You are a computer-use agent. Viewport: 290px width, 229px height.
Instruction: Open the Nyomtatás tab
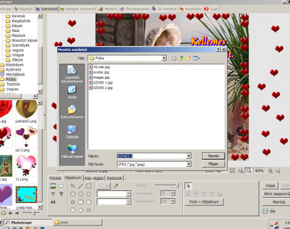[x=190, y=9]
